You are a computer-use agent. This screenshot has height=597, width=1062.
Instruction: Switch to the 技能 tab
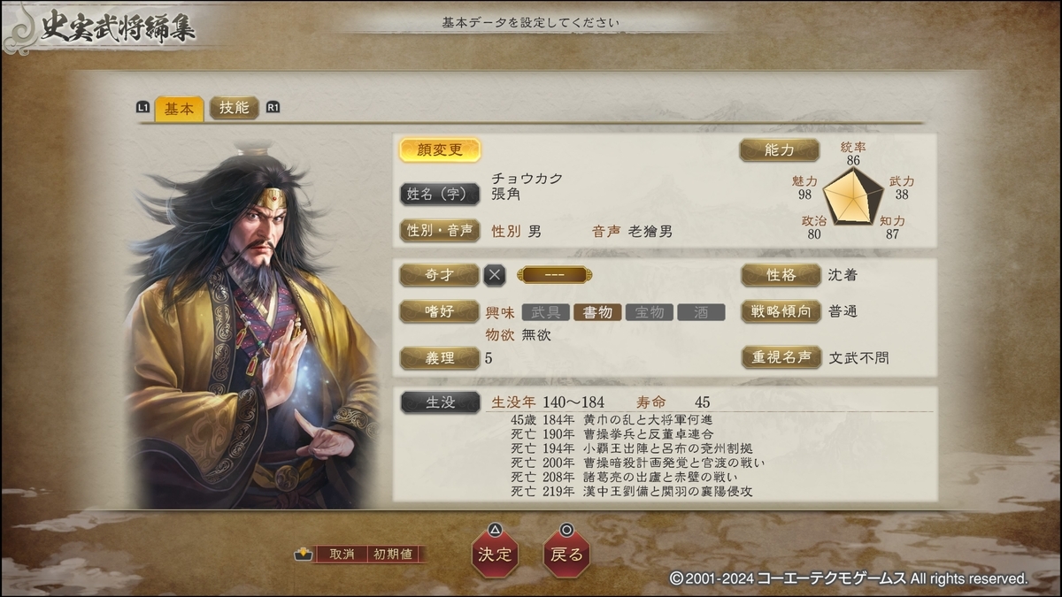point(235,108)
